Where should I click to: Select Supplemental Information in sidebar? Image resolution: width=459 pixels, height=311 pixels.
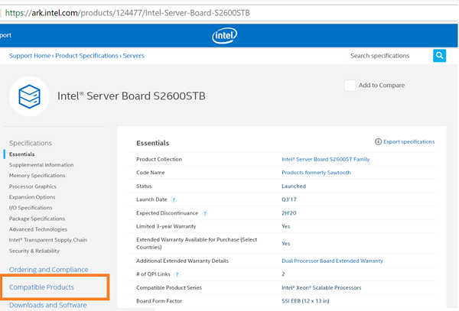tap(41, 165)
